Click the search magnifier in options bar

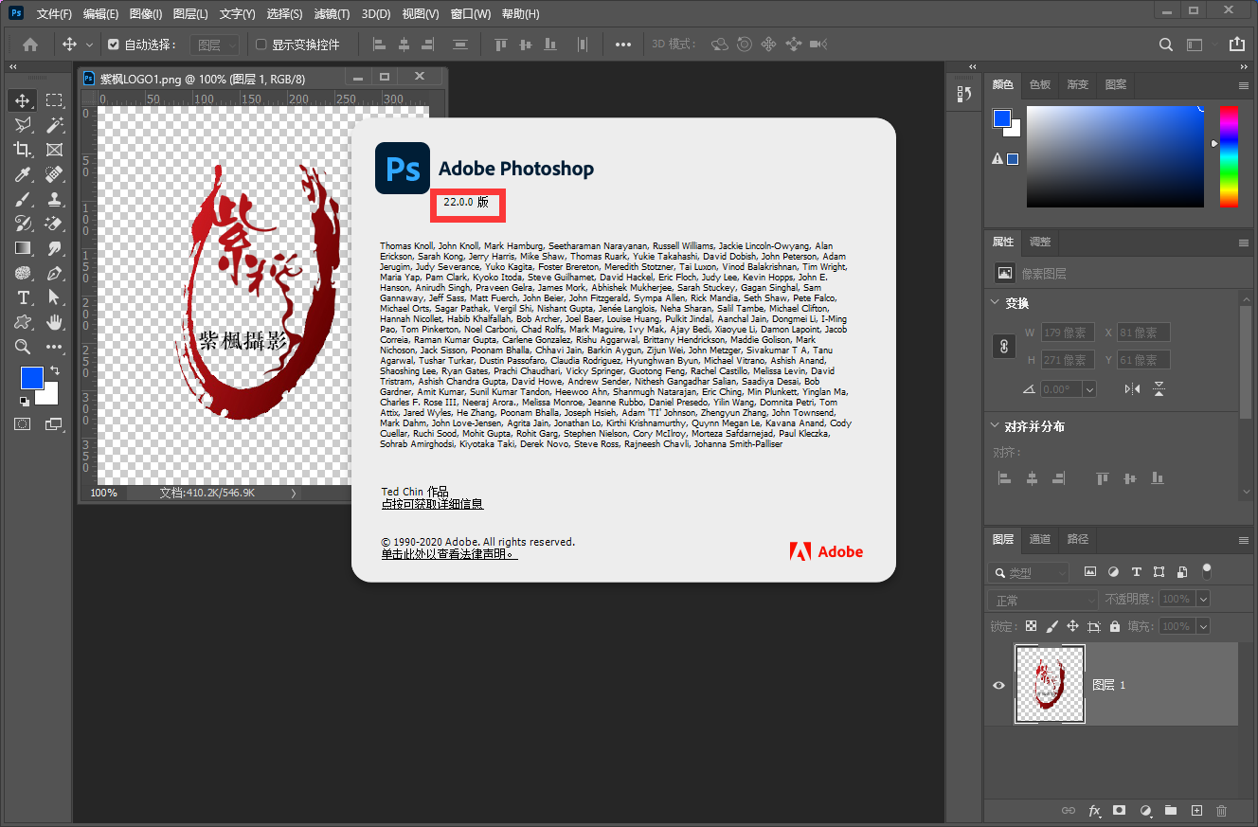(1166, 44)
